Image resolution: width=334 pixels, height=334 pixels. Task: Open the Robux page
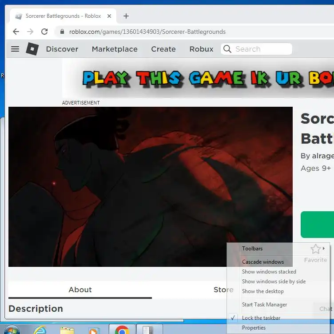[201, 49]
